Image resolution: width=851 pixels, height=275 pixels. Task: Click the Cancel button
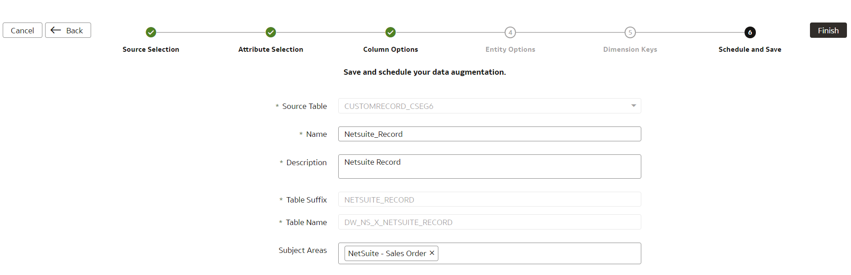click(x=23, y=30)
